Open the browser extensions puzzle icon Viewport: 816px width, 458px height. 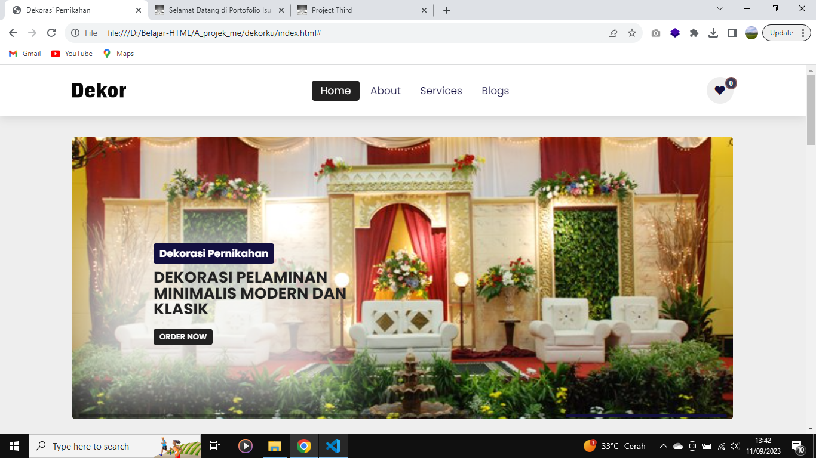[694, 33]
